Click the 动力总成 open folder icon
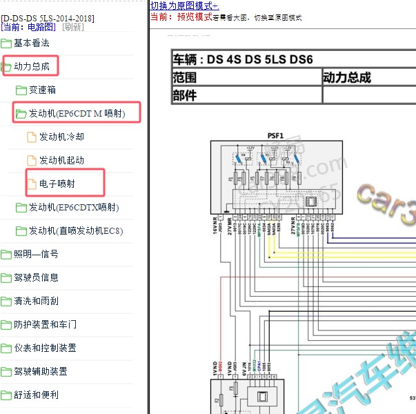The width and height of the screenshot is (416, 414). pyautogui.click(x=6, y=67)
